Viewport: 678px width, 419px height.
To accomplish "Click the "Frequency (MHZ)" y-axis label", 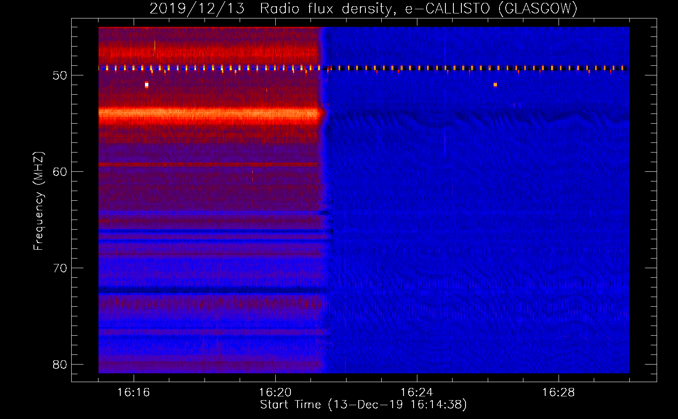I will coord(39,201).
